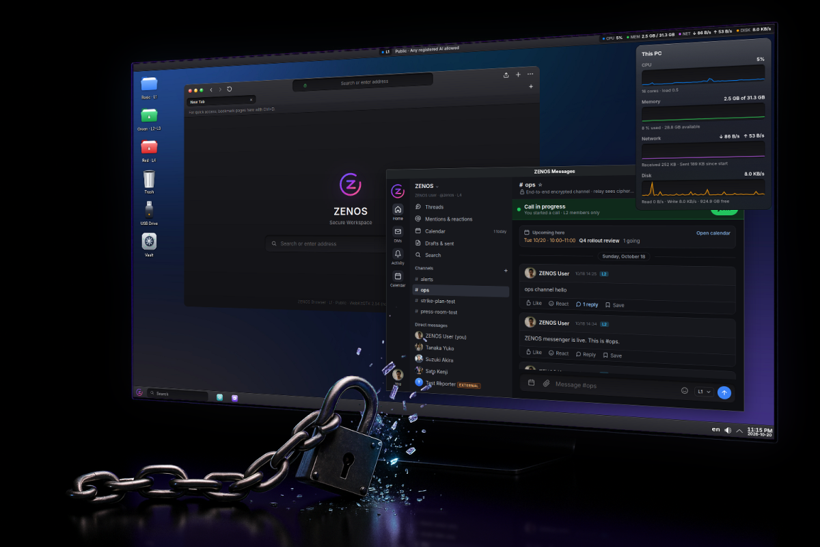This screenshot has width=820, height=547.
Task: Click Open calendar link
Action: click(713, 233)
